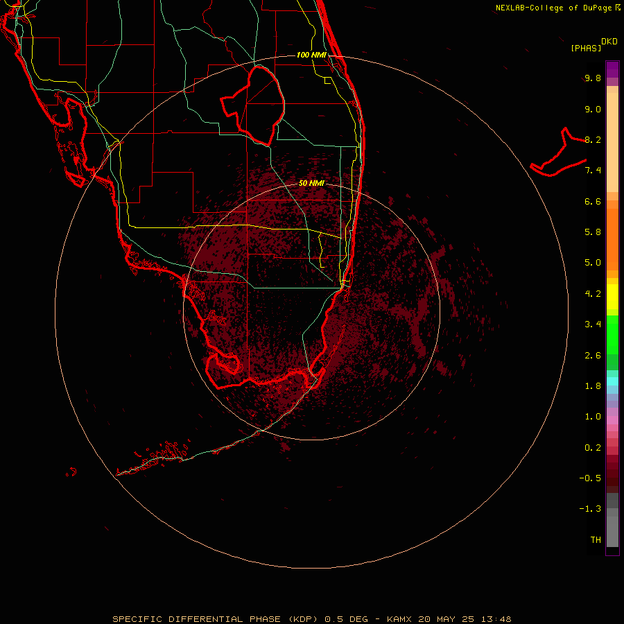Pick the bright green band on the colorbar
The image size is (624, 624).
(x=612, y=335)
